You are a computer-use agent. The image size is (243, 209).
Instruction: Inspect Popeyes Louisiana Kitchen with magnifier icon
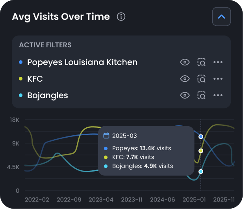click(202, 62)
